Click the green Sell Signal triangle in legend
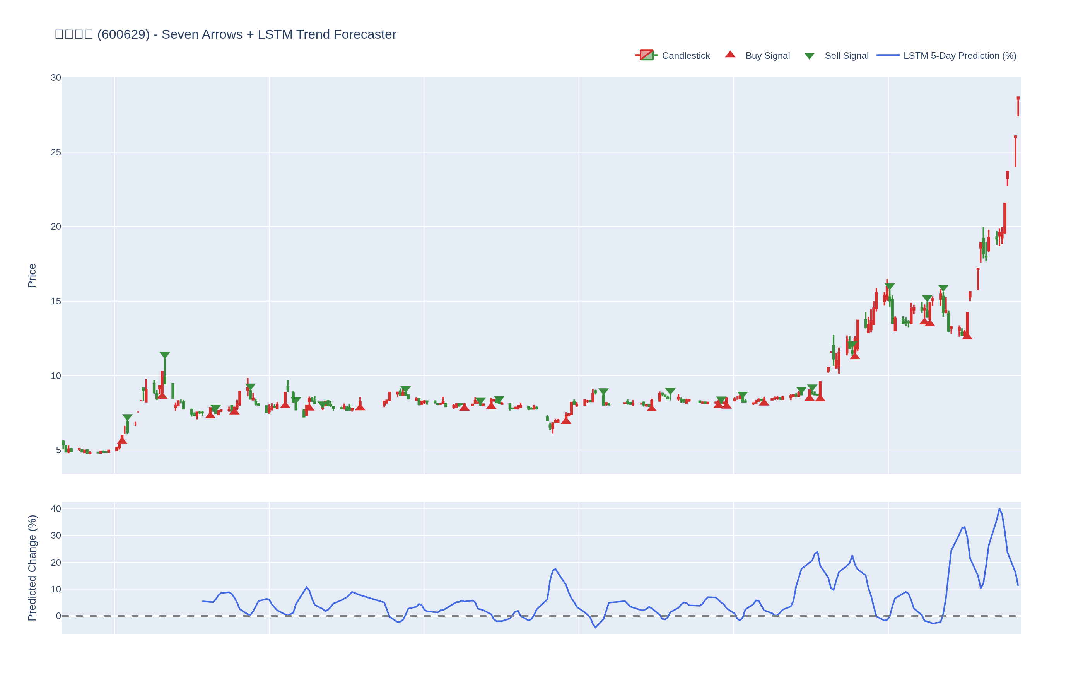The image size is (1083, 696). click(809, 56)
